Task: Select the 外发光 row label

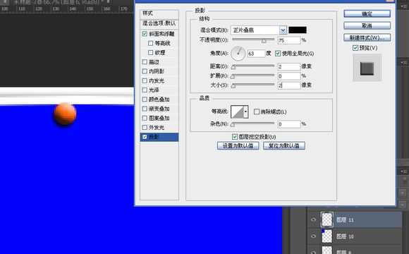Action: [157, 128]
